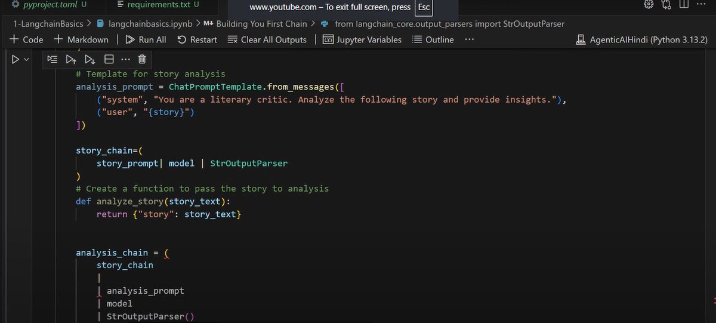Run the current notebook cell
Viewport: 716px width, 323px height.
16,60
